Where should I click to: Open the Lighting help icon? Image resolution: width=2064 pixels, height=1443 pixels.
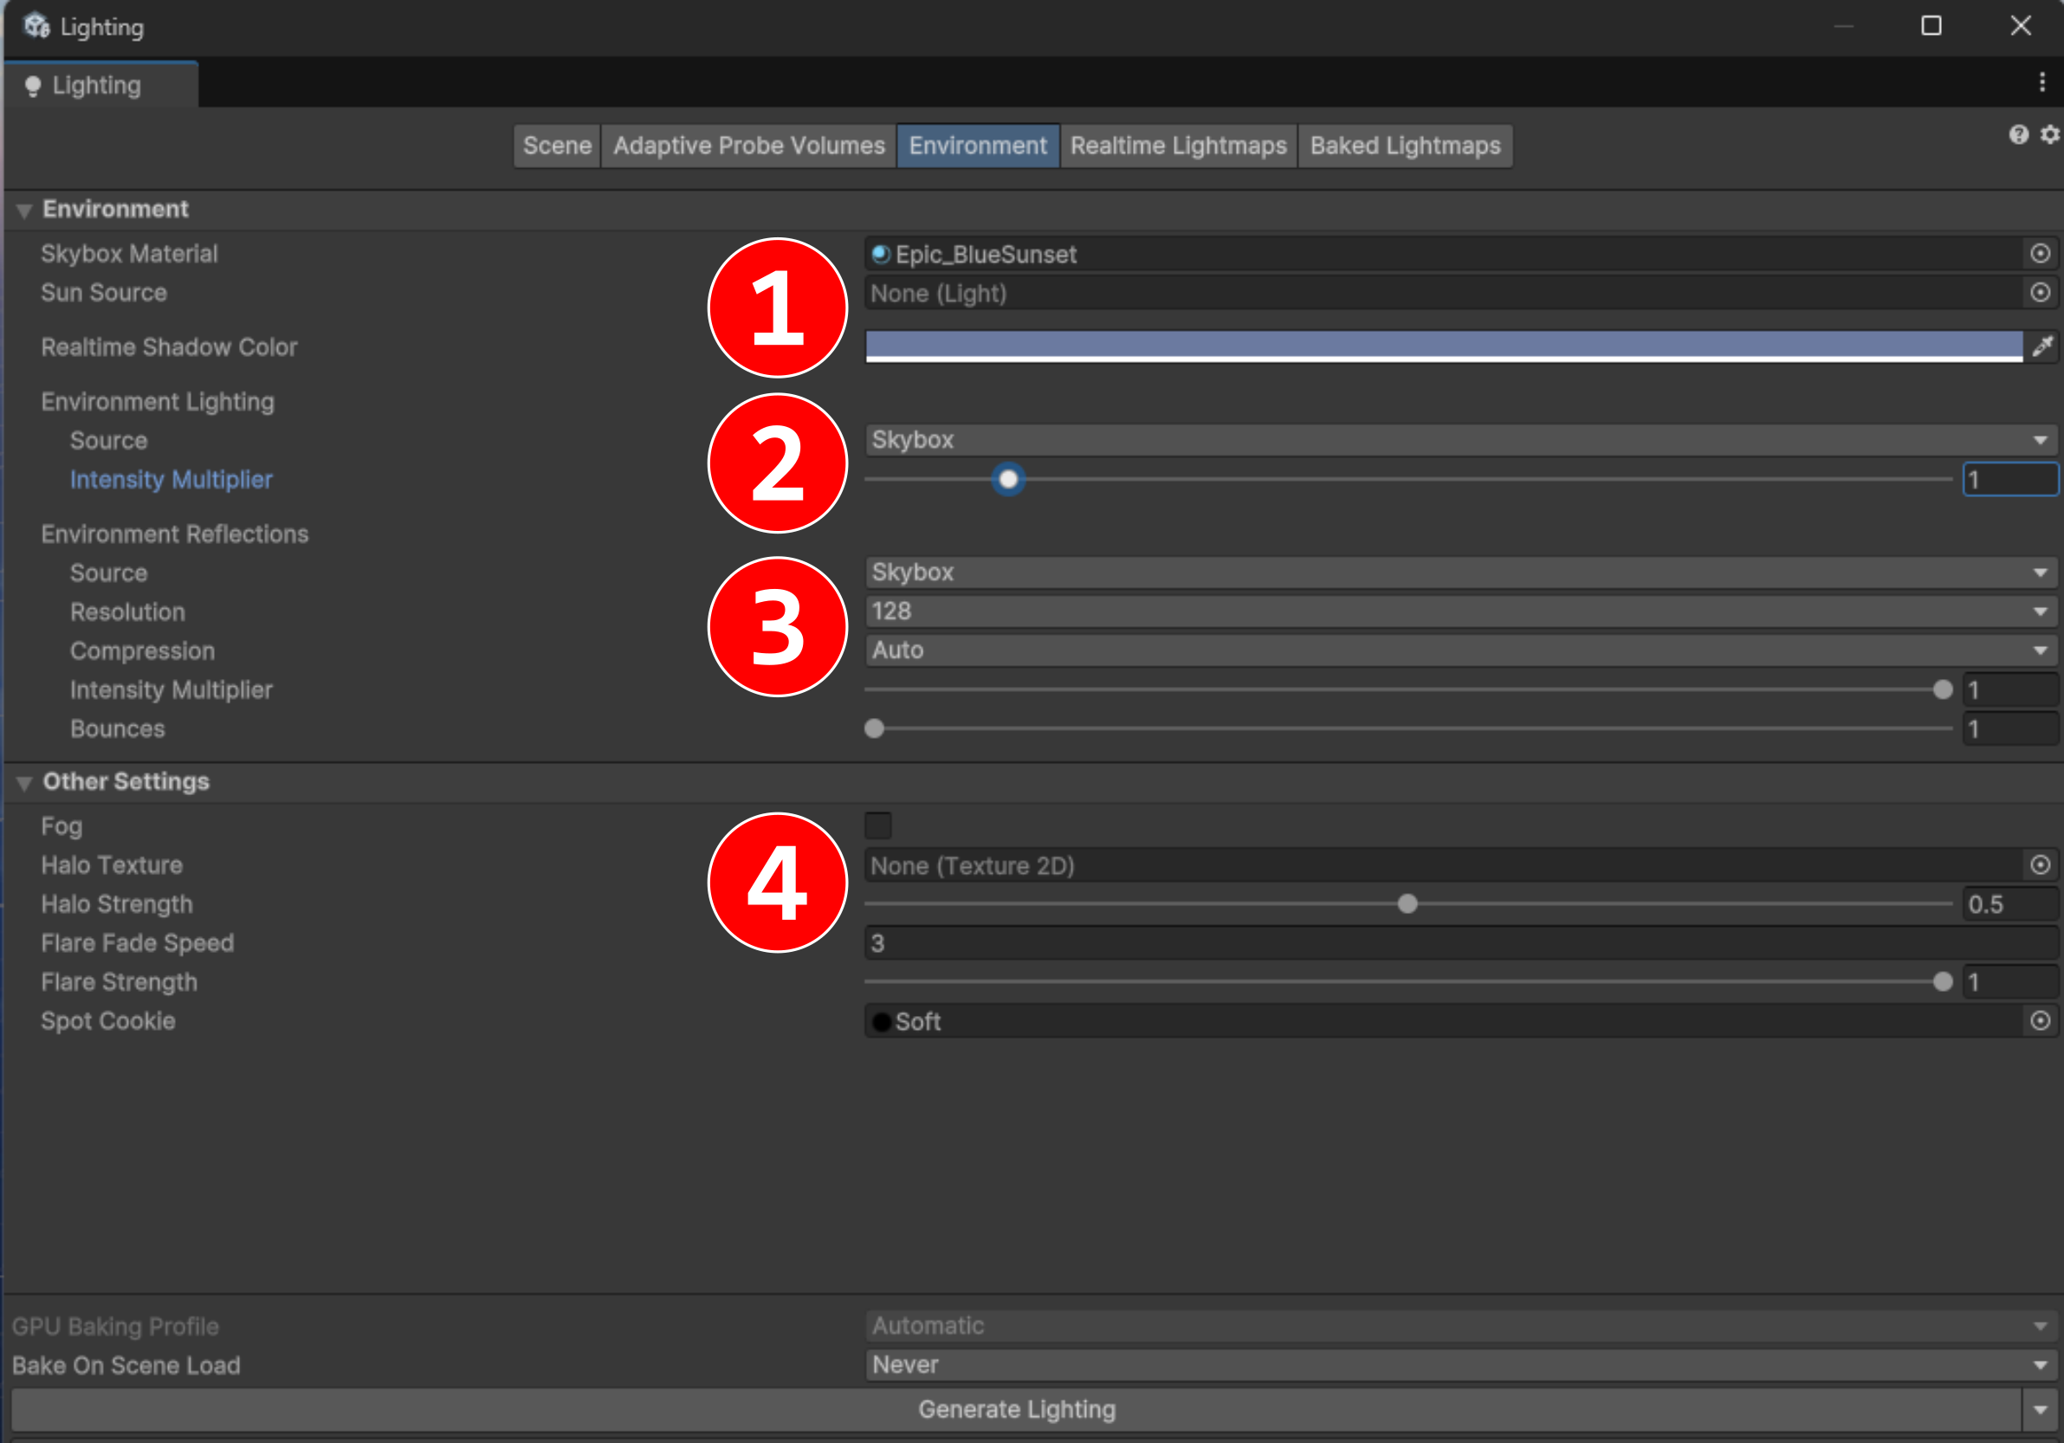pos(2018,135)
